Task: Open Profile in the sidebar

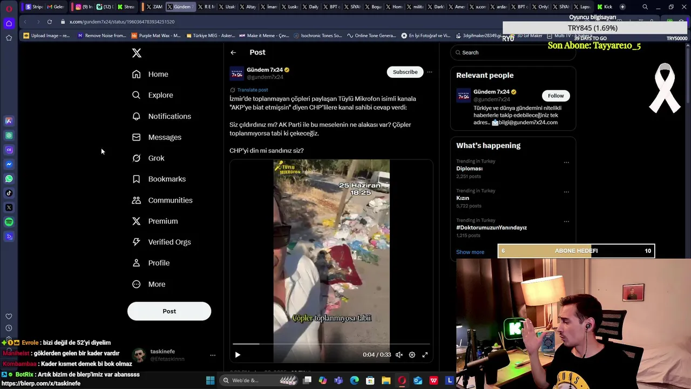Action: [151, 263]
